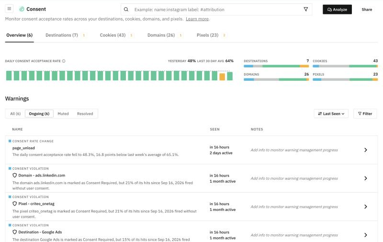Click the warning badge on Pixels tab
This screenshot has width=383, height=242.
(x=224, y=35)
